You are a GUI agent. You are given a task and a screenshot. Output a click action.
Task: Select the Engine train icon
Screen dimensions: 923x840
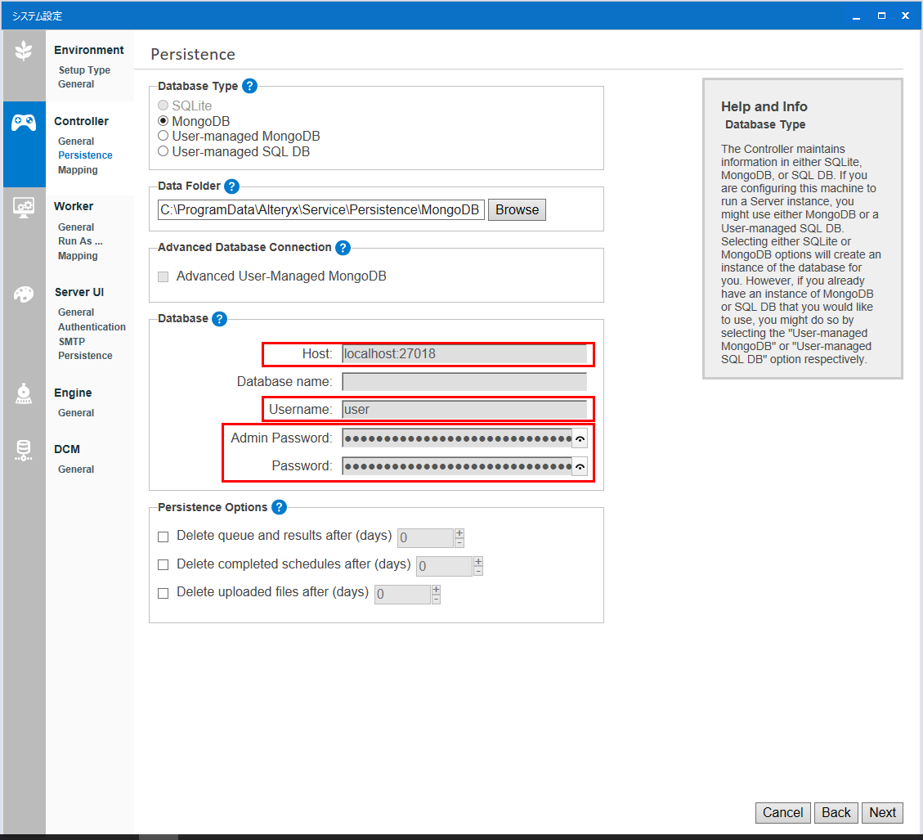24,393
